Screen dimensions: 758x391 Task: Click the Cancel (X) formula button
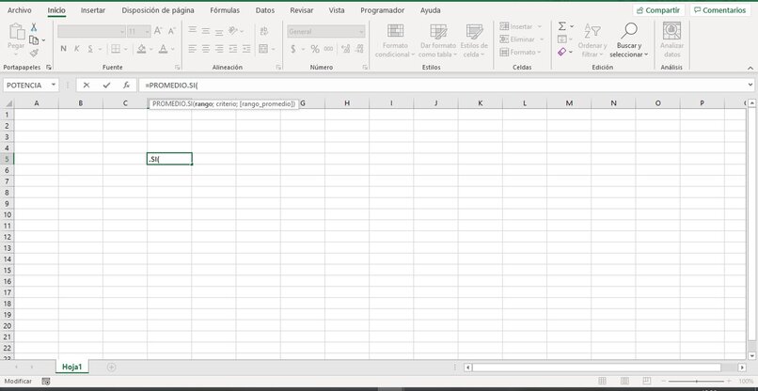pyautogui.click(x=87, y=85)
